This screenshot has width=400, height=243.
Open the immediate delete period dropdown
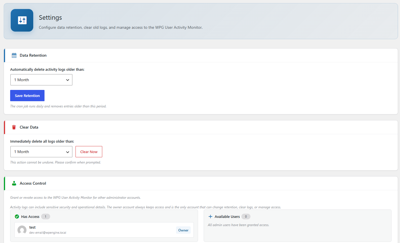tap(41, 152)
